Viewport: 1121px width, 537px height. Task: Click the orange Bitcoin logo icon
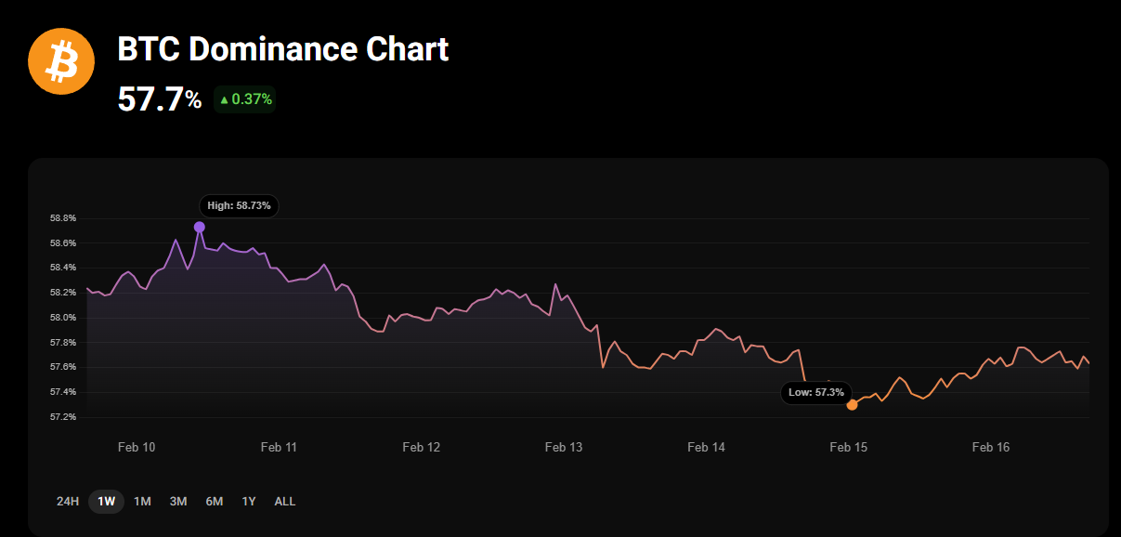click(61, 61)
